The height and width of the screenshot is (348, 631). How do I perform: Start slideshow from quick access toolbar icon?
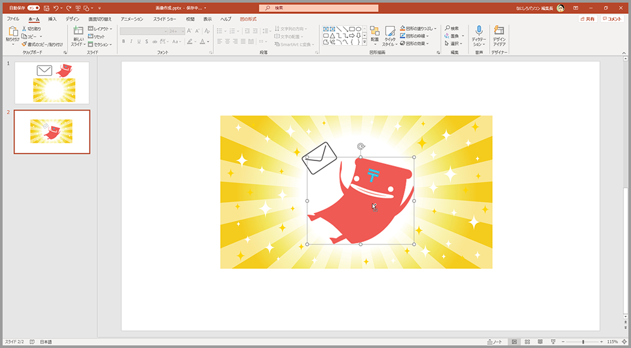click(78, 8)
